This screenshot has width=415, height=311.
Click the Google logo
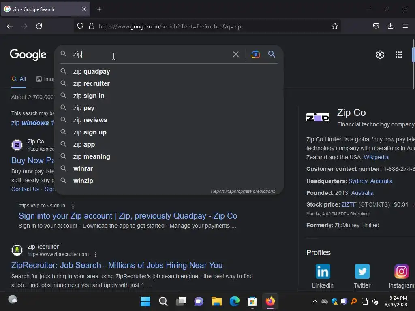pyautogui.click(x=28, y=55)
